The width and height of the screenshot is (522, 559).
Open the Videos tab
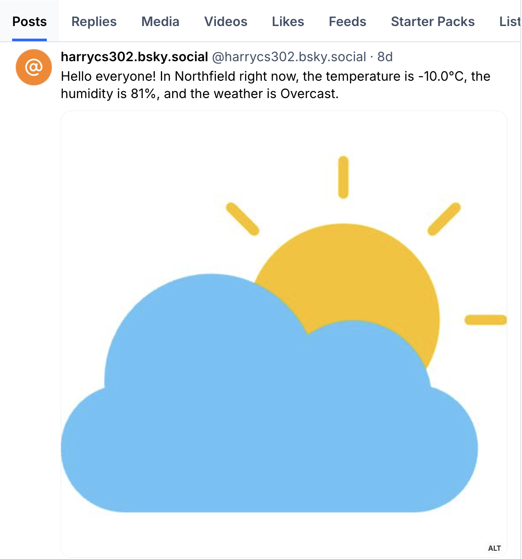pyautogui.click(x=225, y=21)
